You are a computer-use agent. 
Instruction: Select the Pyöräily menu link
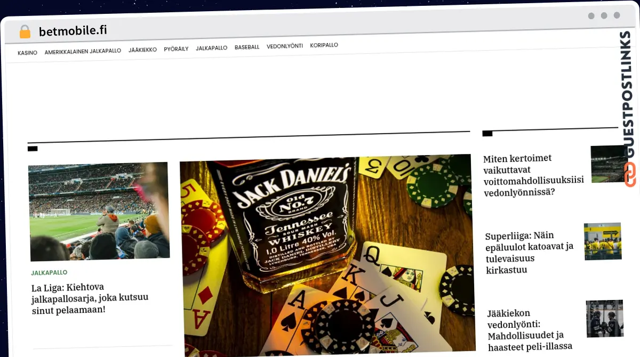click(176, 48)
